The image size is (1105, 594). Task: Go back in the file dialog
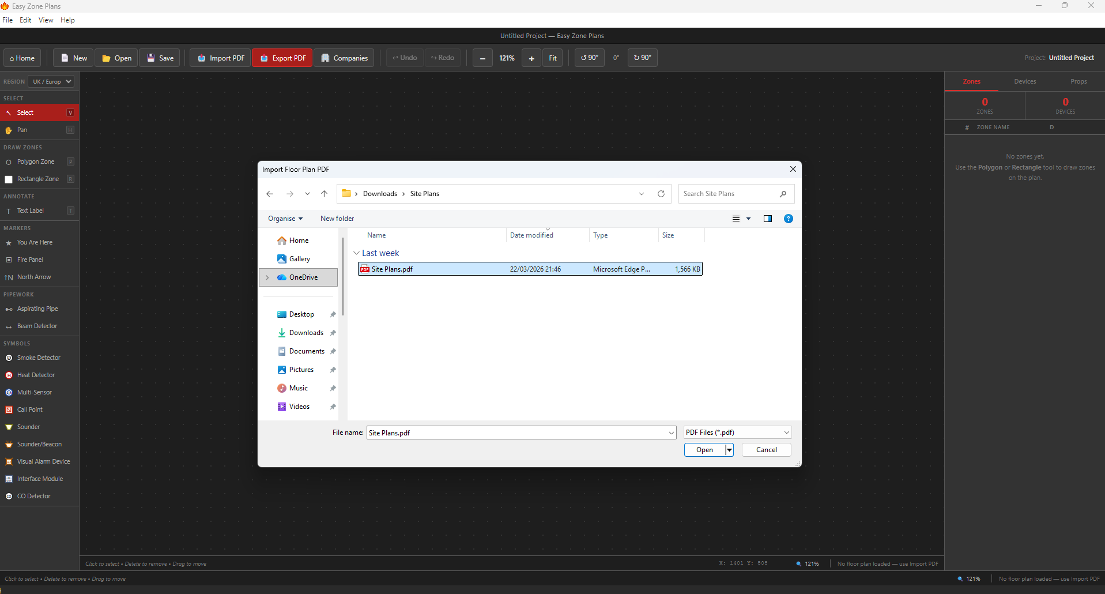[x=270, y=194]
